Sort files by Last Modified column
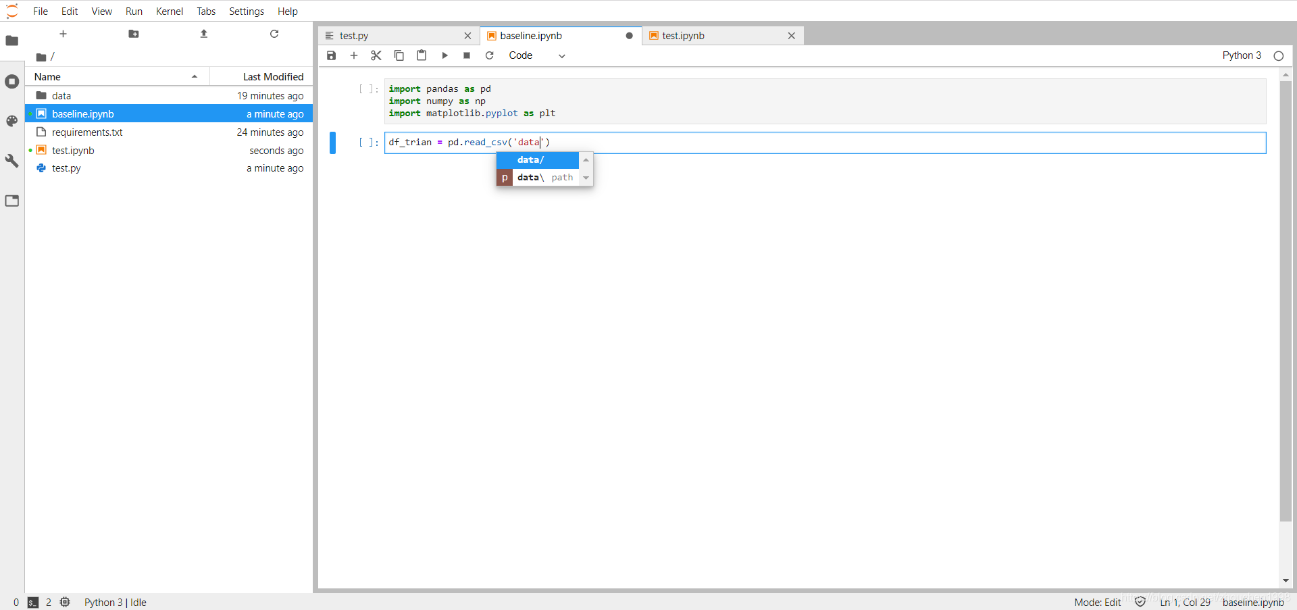Screen dimensions: 1297x610 (x=261, y=76)
